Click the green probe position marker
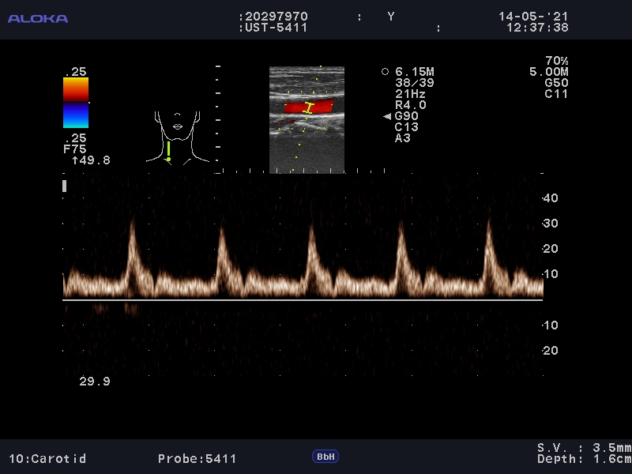 click(x=168, y=150)
